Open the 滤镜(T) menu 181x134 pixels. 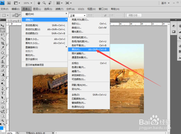click(59, 9)
